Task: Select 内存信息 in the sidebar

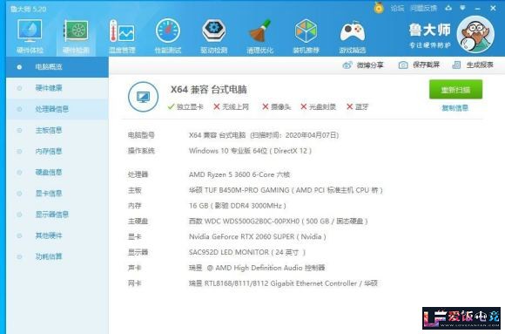Action: click(x=57, y=151)
